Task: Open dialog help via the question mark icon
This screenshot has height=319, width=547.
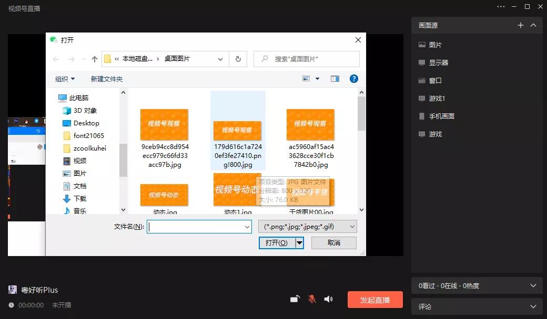Action: tap(353, 79)
